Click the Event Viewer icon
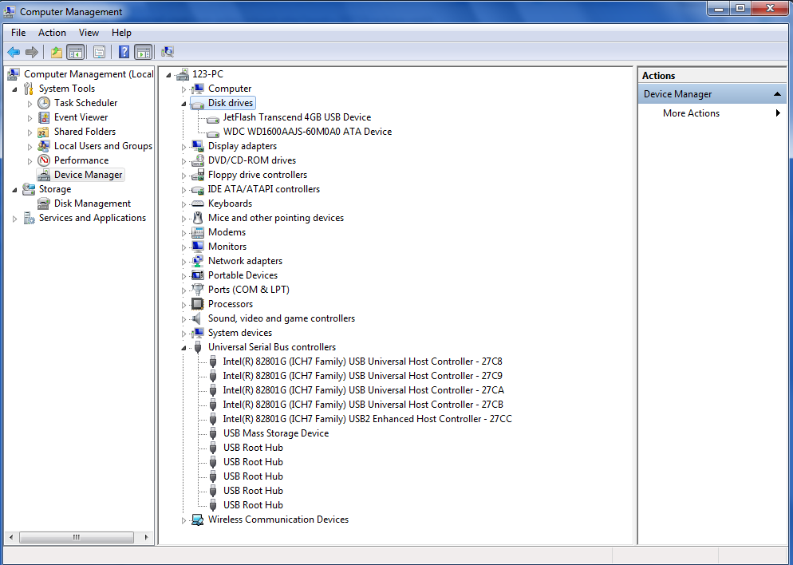 click(44, 117)
